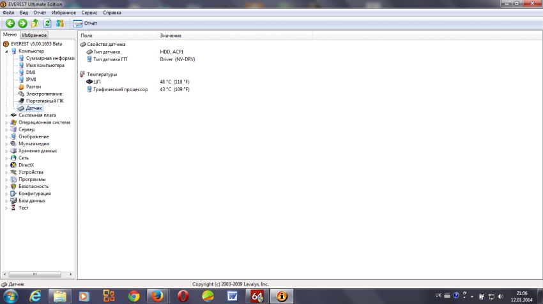The width and height of the screenshot is (543, 304).
Task: Select EVEREST v5.00.1655 Beta root node
Action: coord(36,44)
